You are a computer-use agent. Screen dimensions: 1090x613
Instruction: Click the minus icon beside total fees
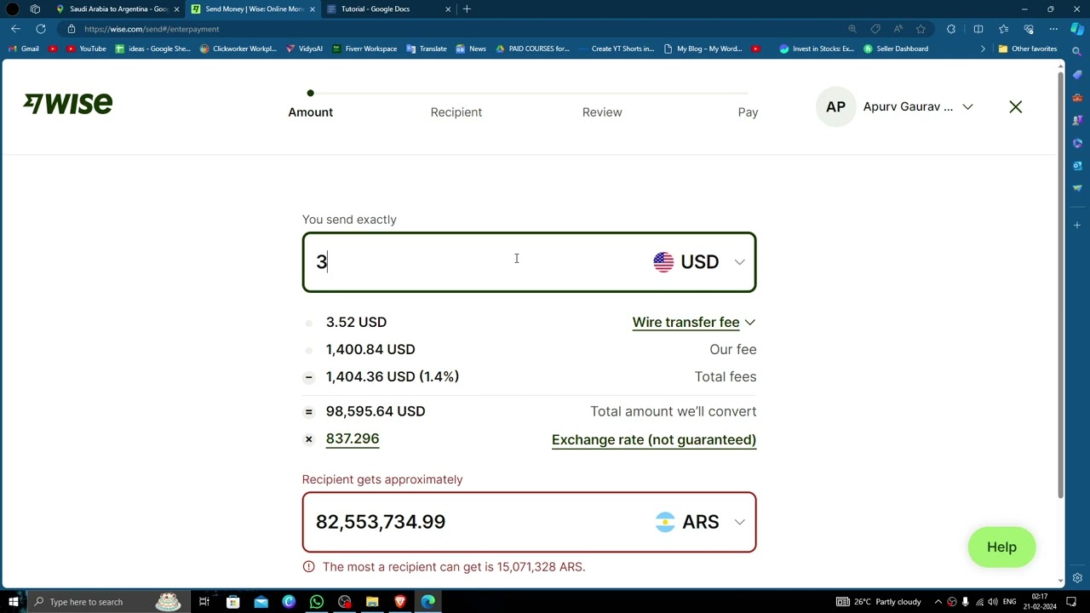(308, 377)
